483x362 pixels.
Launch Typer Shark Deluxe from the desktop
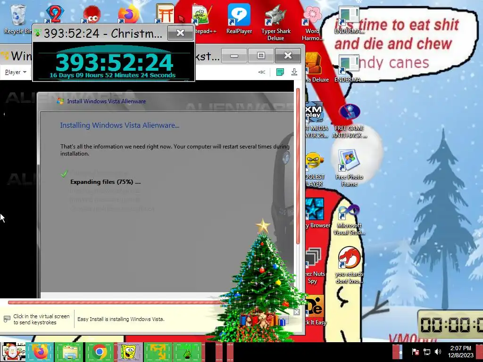click(x=275, y=22)
